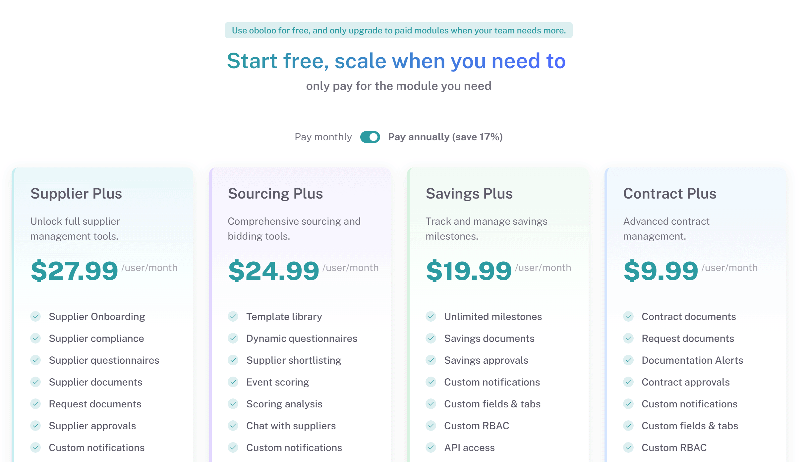Click checkmark icon beside Supplier Onboarding
The image size is (808, 462).
[x=35, y=316]
